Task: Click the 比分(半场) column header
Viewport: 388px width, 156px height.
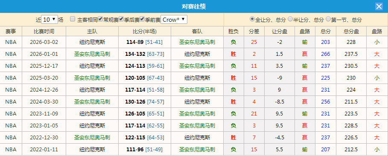Action: (x=145, y=32)
